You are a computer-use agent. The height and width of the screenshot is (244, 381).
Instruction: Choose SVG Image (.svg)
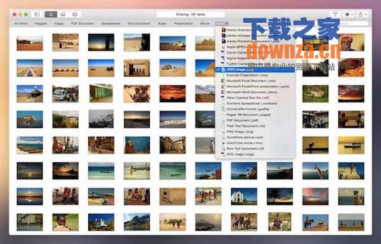pyautogui.click(x=255, y=154)
